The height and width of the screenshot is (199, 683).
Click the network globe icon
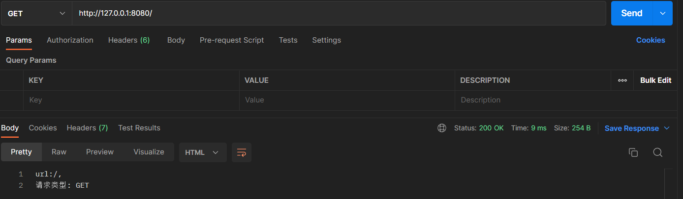[442, 128]
